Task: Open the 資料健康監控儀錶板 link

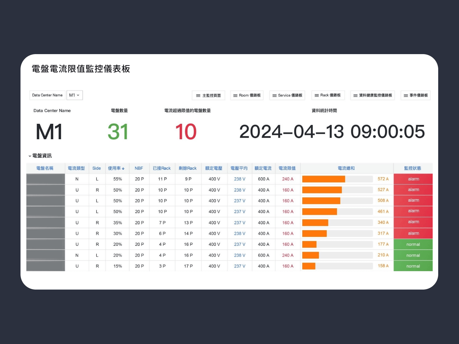Action: (x=372, y=95)
